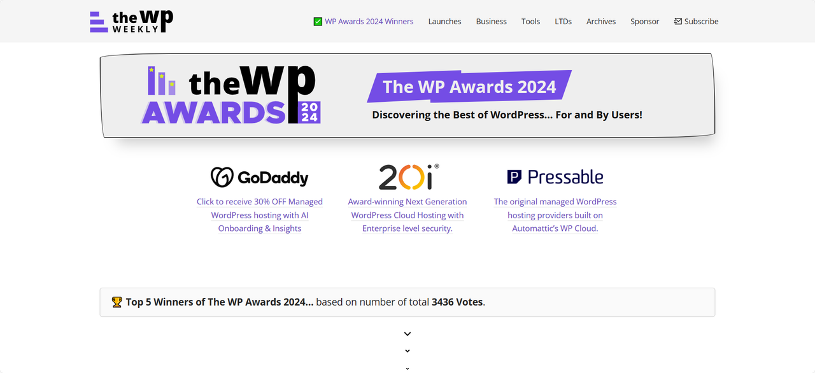The width and height of the screenshot is (815, 373).
Task: Open GoDaddy 30% OFF Managed hosting link
Action: [260, 215]
